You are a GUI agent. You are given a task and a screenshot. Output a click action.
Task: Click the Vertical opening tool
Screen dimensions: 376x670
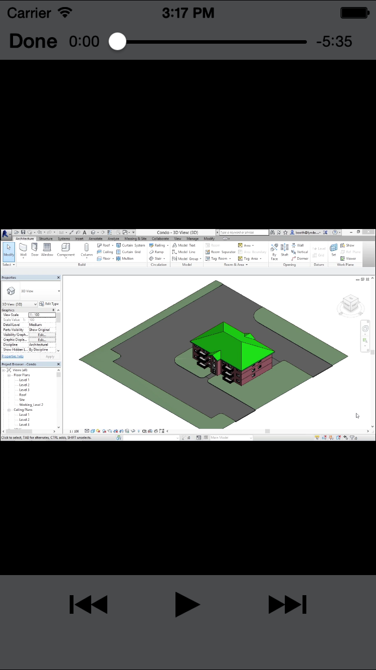coord(300,252)
